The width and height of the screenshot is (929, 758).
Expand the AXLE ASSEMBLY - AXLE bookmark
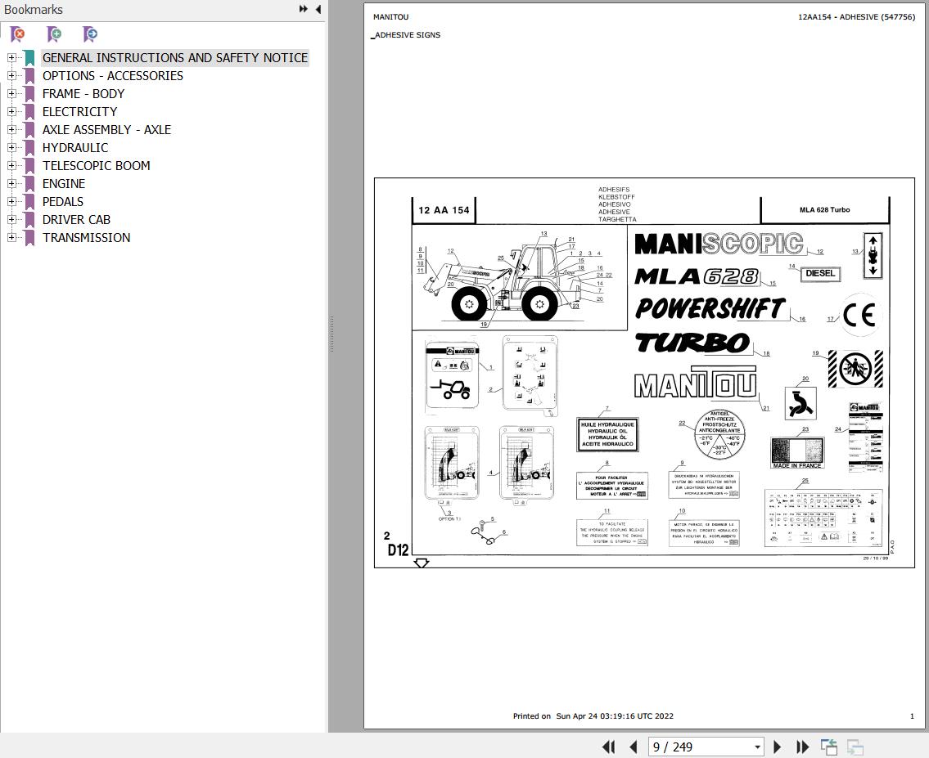(x=11, y=129)
